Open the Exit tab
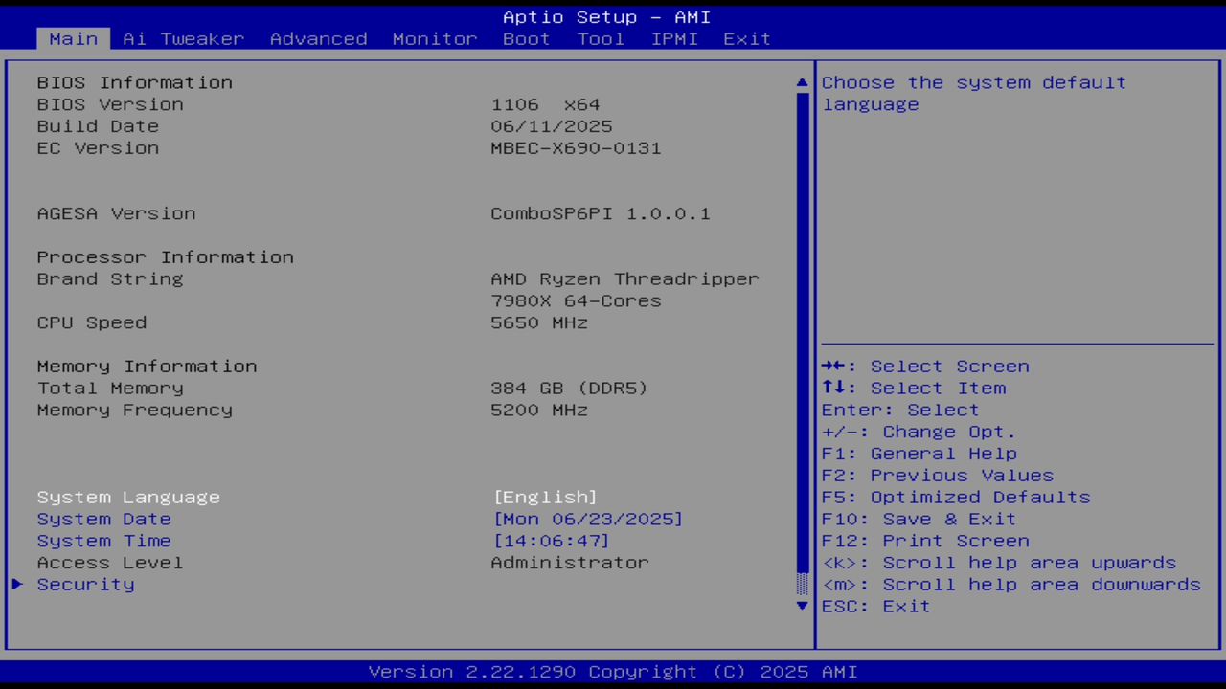1226x689 pixels. pyautogui.click(x=746, y=38)
